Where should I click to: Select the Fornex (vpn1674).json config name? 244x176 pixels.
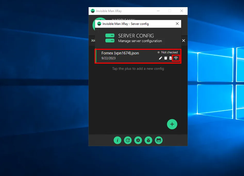coord(120,53)
